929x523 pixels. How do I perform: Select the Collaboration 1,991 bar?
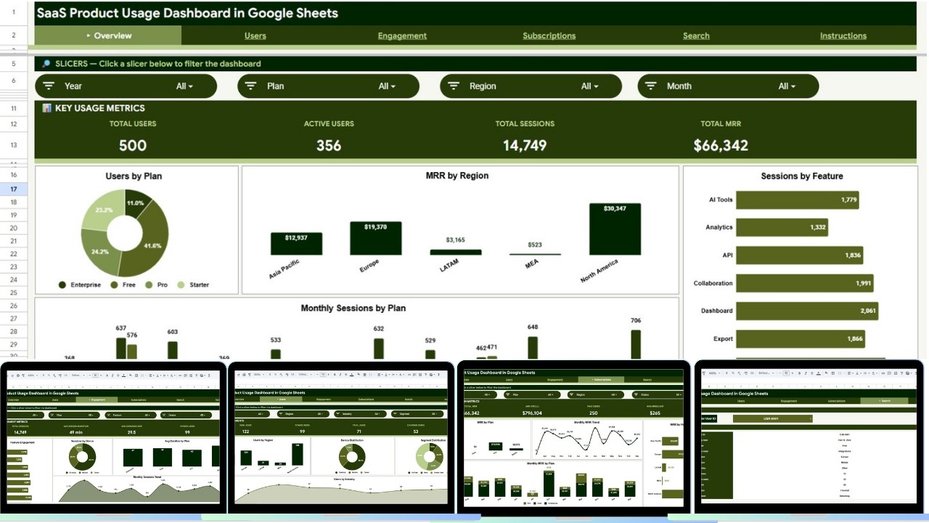click(805, 283)
